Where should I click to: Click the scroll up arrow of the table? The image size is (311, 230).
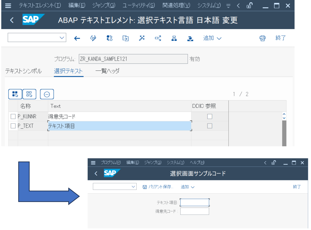[x=284, y=114]
